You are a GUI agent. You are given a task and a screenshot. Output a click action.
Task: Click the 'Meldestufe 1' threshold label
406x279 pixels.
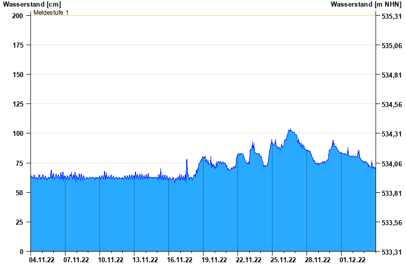pos(51,12)
